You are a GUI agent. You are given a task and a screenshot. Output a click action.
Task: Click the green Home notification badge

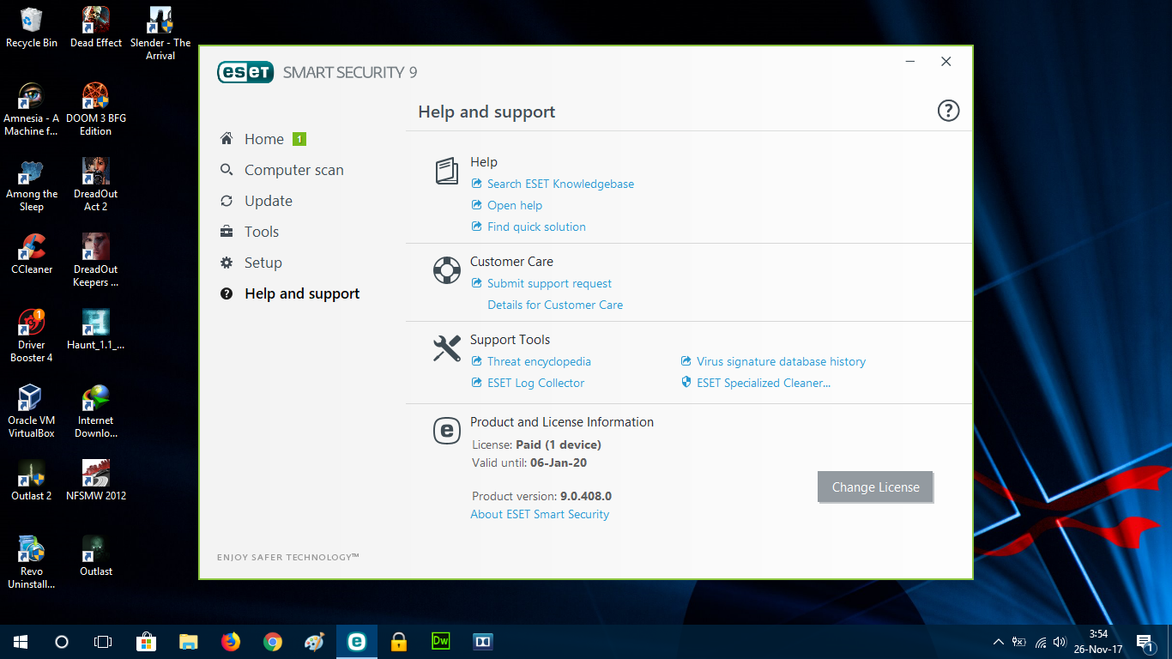299,139
